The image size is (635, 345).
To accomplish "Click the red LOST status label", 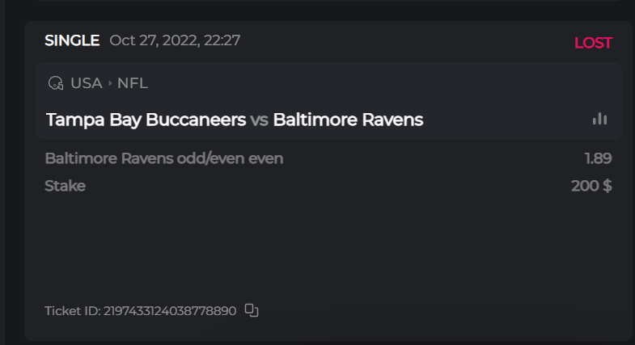I will pos(593,43).
